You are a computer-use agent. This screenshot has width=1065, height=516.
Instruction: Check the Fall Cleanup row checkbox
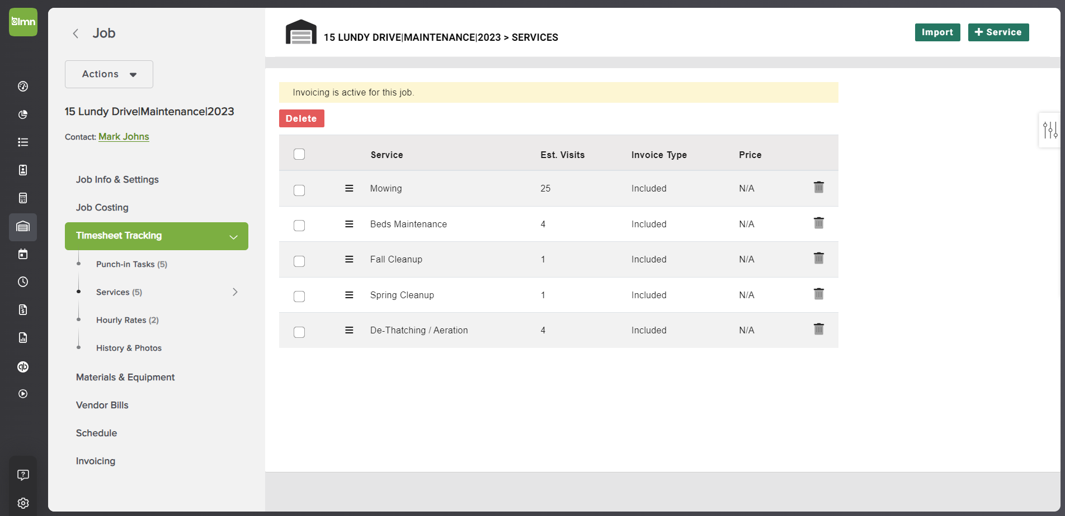299,261
